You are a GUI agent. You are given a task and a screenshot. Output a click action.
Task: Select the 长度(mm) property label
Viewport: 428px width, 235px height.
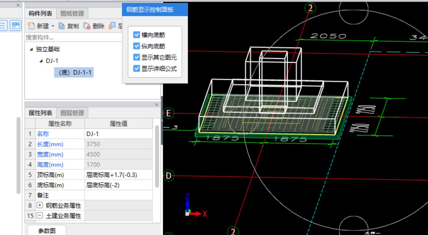point(50,144)
